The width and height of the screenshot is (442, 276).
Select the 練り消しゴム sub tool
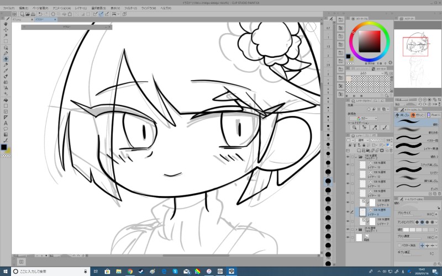[x=417, y=178]
